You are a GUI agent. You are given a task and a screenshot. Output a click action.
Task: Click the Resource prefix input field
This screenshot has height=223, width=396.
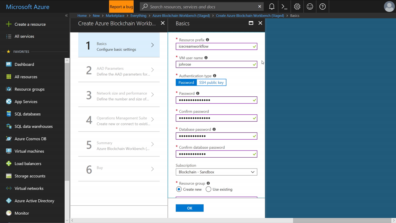(x=216, y=46)
